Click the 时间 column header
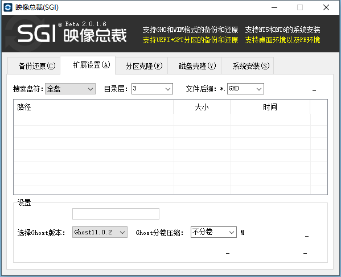Image resolution: width=341 pixels, height=277 pixels. (270, 107)
